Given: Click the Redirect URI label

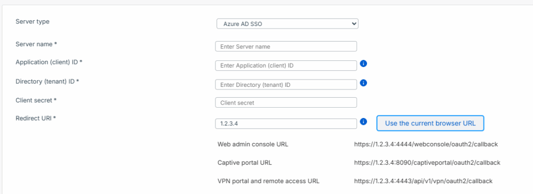Looking at the screenshot, I should (x=36, y=119).
